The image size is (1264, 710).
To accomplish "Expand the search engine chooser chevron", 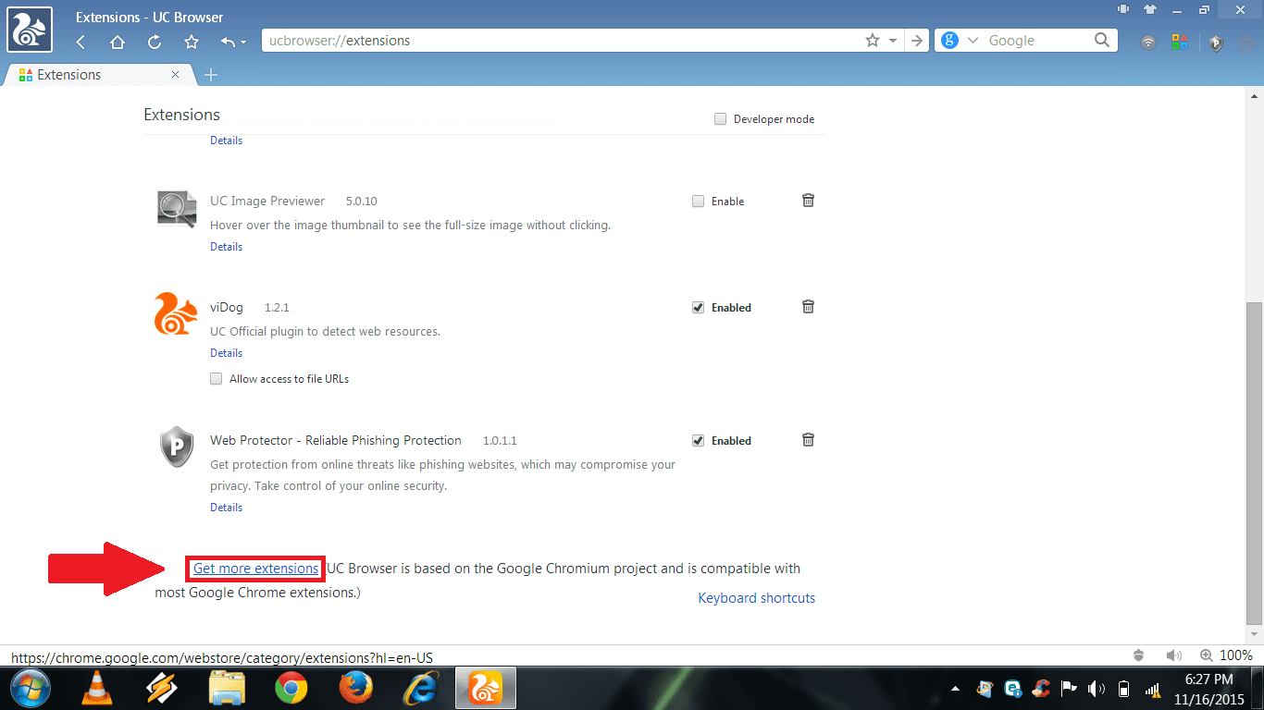I will (x=973, y=41).
